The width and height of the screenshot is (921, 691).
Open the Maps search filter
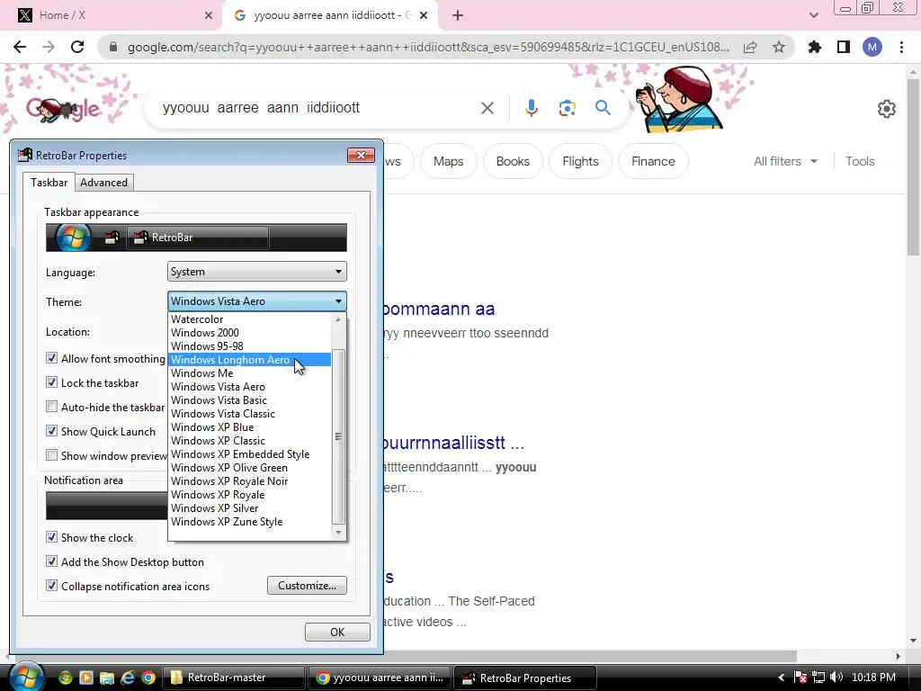coord(448,161)
